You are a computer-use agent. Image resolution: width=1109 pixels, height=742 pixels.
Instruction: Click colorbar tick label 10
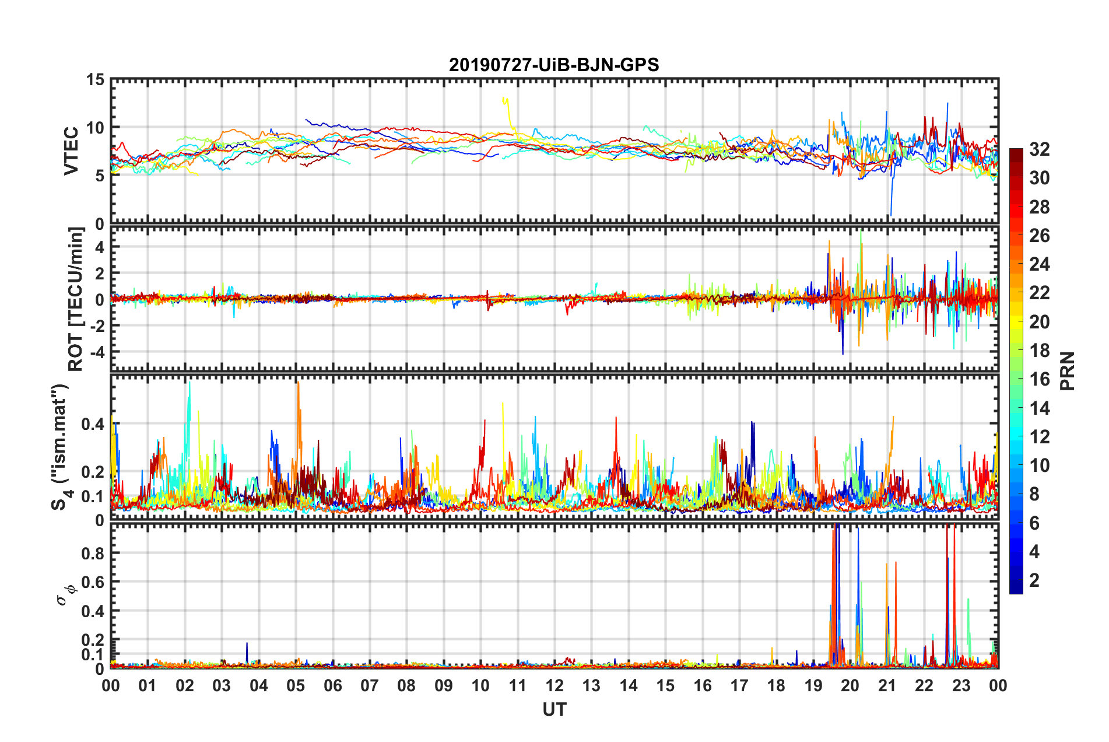coord(1040,466)
